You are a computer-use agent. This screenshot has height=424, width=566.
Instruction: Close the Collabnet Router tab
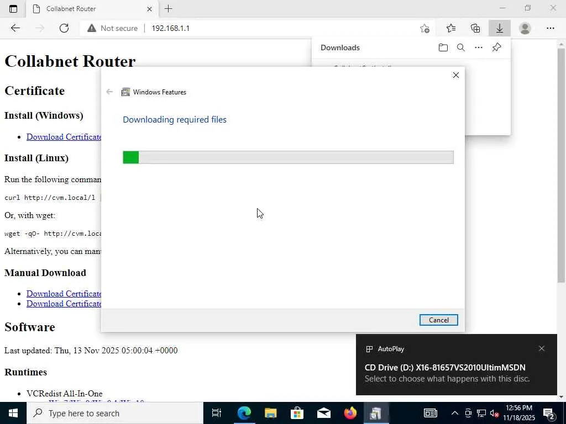tap(149, 9)
